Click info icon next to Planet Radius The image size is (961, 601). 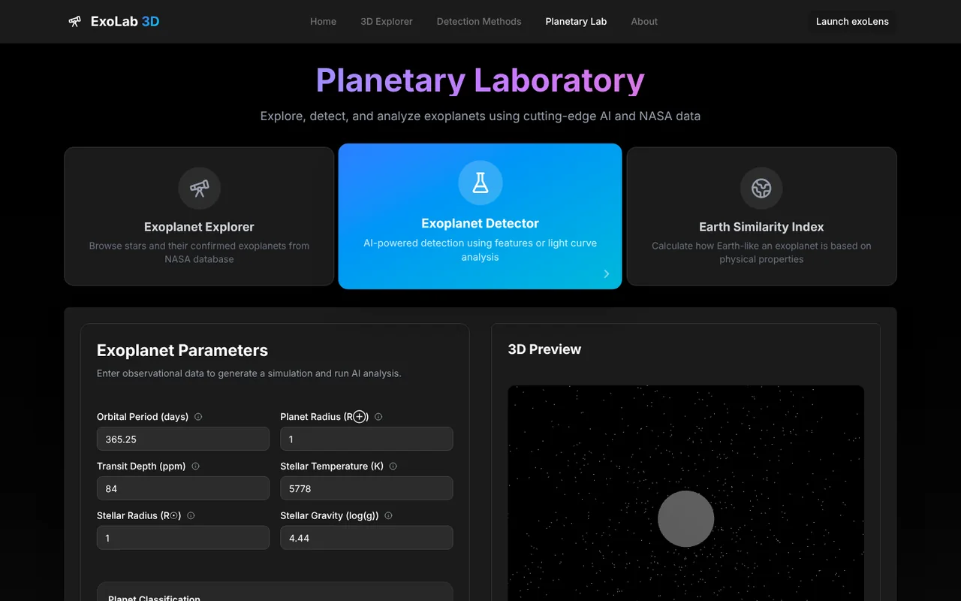(x=378, y=417)
